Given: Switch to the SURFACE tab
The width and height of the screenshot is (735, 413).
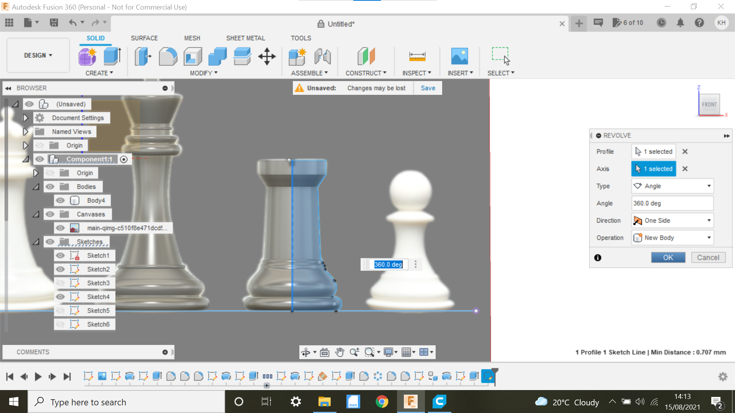Looking at the screenshot, I should click(x=144, y=38).
